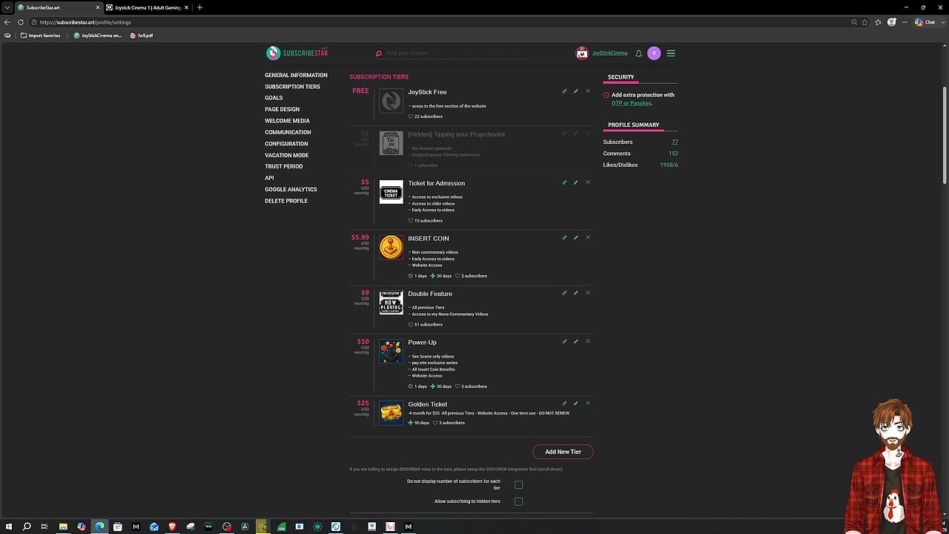This screenshot has width=949, height=534.
Task: Edit the Golden Ticket tier
Action: click(576, 403)
